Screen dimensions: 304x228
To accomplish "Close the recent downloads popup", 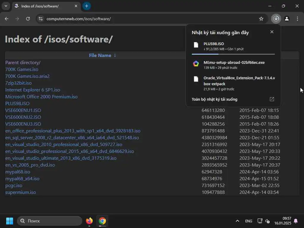I will 272,32.
